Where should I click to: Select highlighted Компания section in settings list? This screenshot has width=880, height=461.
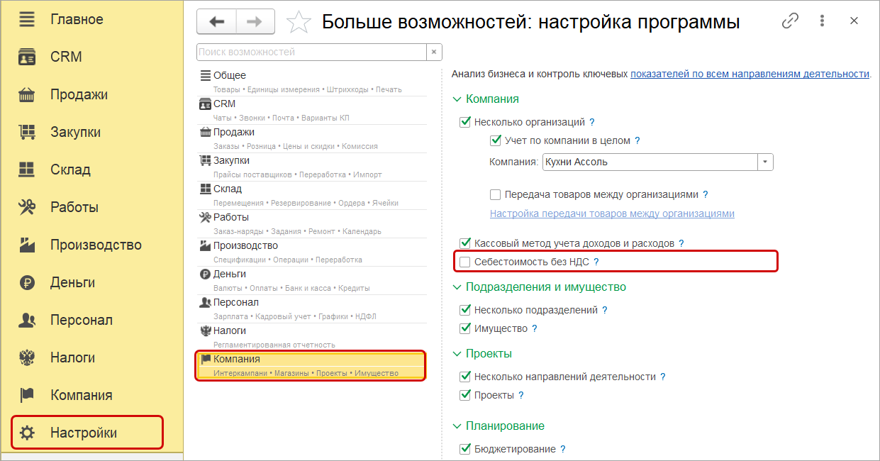tap(311, 365)
